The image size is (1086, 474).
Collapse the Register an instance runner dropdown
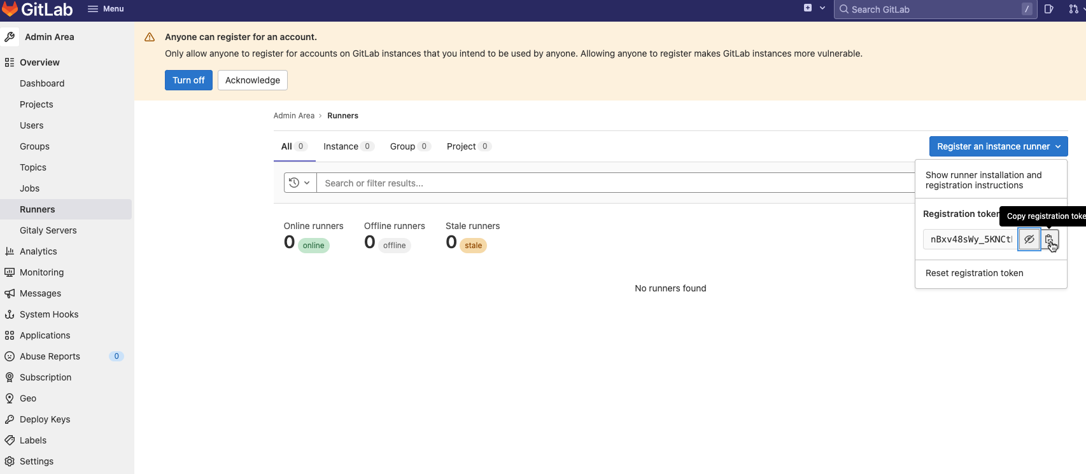(x=998, y=146)
